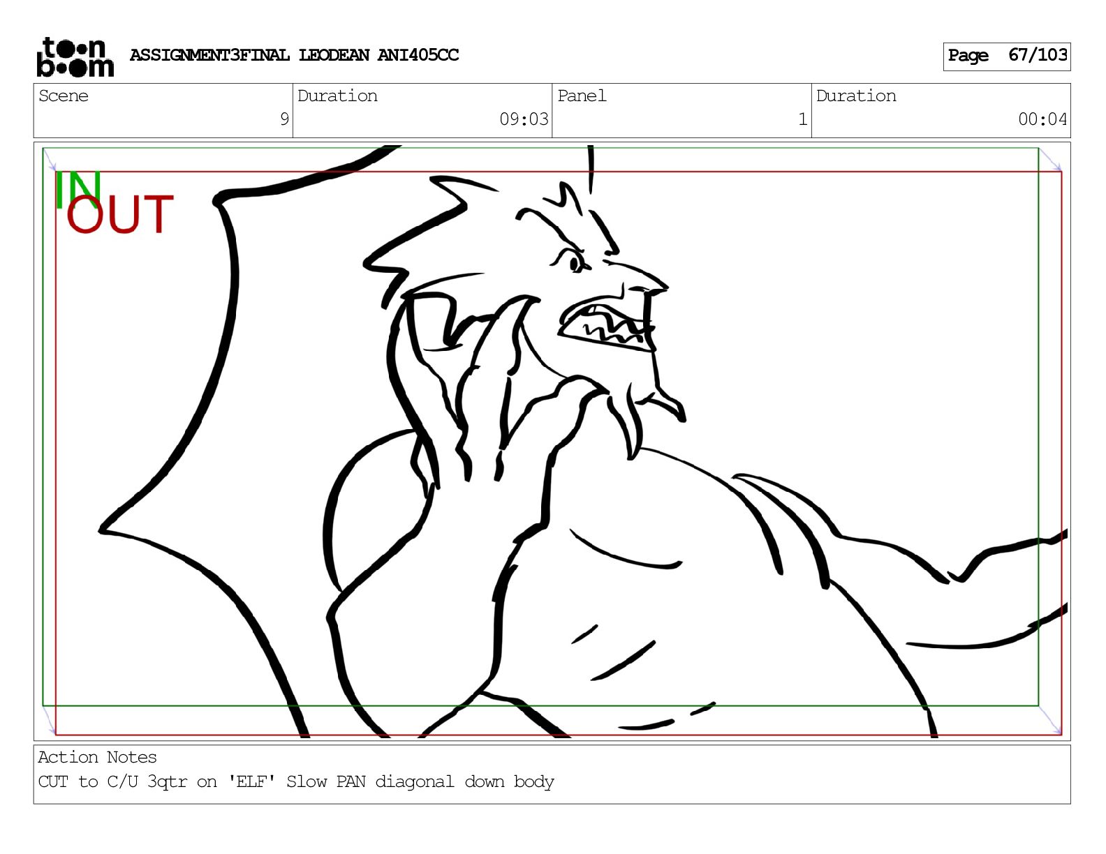Click the 'Page 67/103' box

click(1006, 56)
